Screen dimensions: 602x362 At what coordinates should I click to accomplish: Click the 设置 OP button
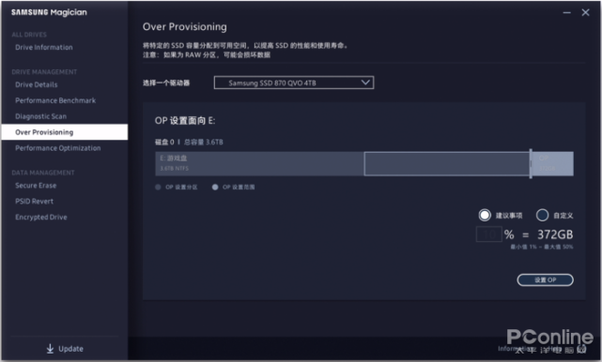[x=545, y=279]
